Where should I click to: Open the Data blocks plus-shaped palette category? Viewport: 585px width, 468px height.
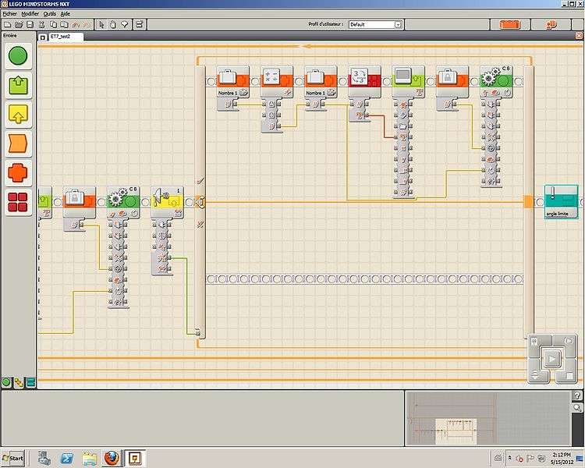[18, 173]
